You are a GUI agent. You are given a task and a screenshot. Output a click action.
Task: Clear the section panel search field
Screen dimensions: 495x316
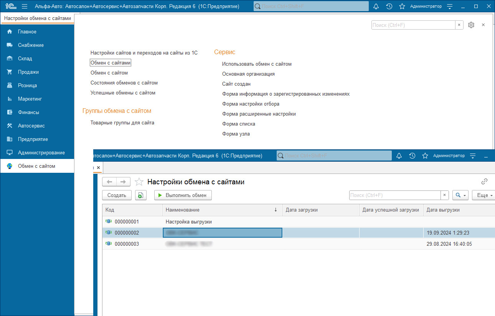(x=459, y=25)
